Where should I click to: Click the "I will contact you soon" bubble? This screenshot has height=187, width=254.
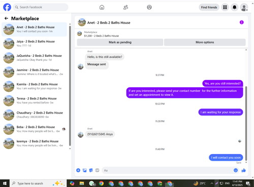[x=226, y=158]
